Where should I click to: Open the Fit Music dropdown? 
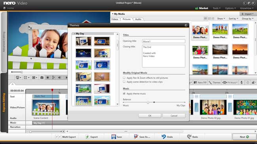click(230, 82)
